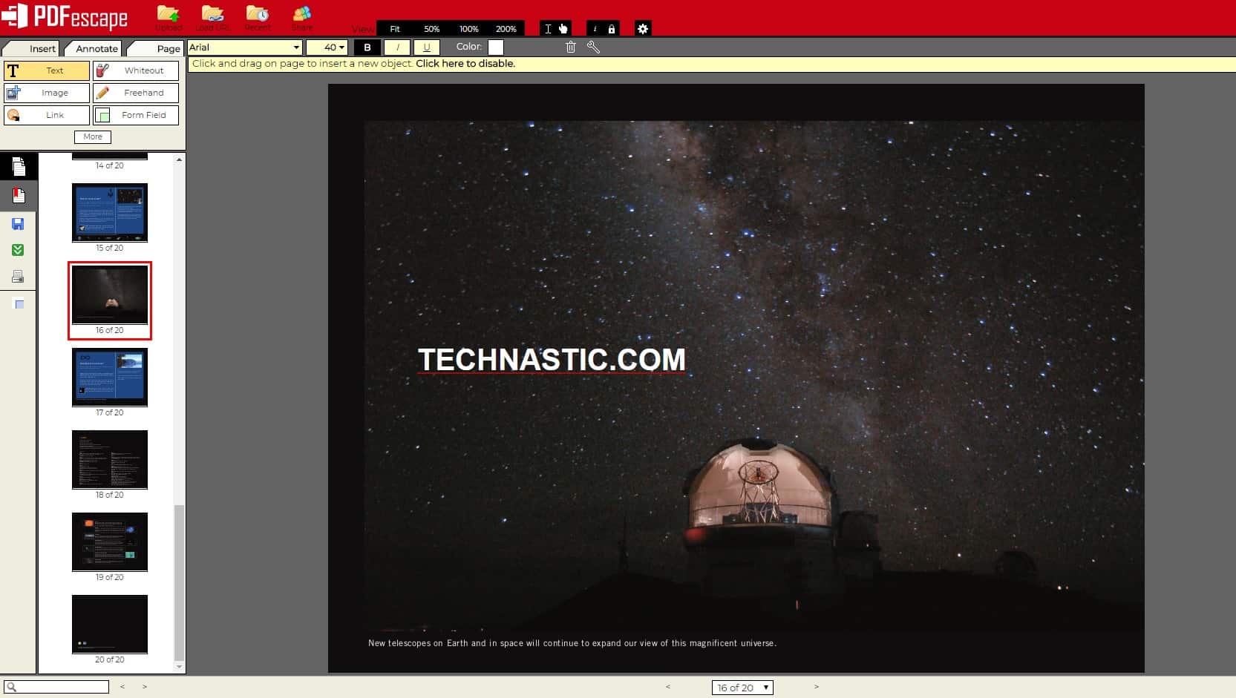Click the lock security icon
The width and height of the screenshot is (1236, 698).
(612, 29)
